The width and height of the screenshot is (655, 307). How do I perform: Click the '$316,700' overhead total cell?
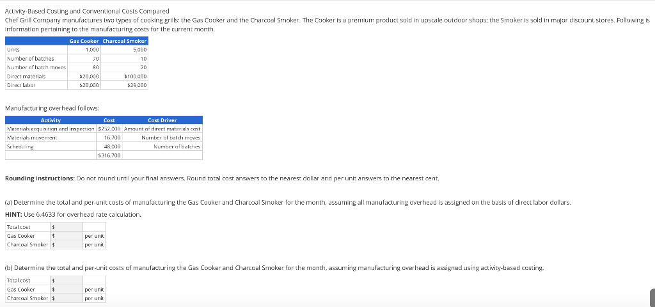(x=109, y=155)
